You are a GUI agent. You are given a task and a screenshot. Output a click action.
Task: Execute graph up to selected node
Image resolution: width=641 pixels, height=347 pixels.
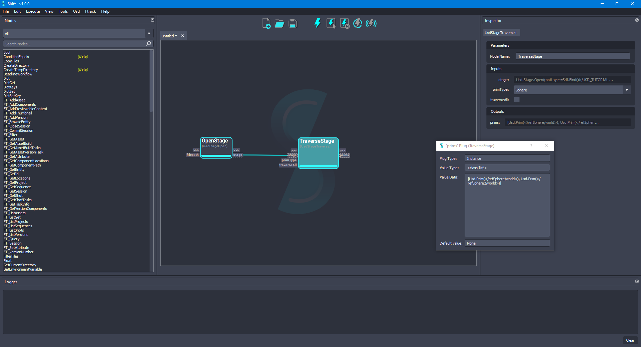pyautogui.click(x=344, y=23)
